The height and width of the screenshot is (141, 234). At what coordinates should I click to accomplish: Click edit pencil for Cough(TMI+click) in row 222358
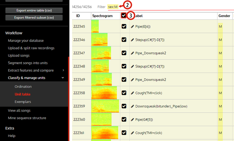click(x=132, y=93)
